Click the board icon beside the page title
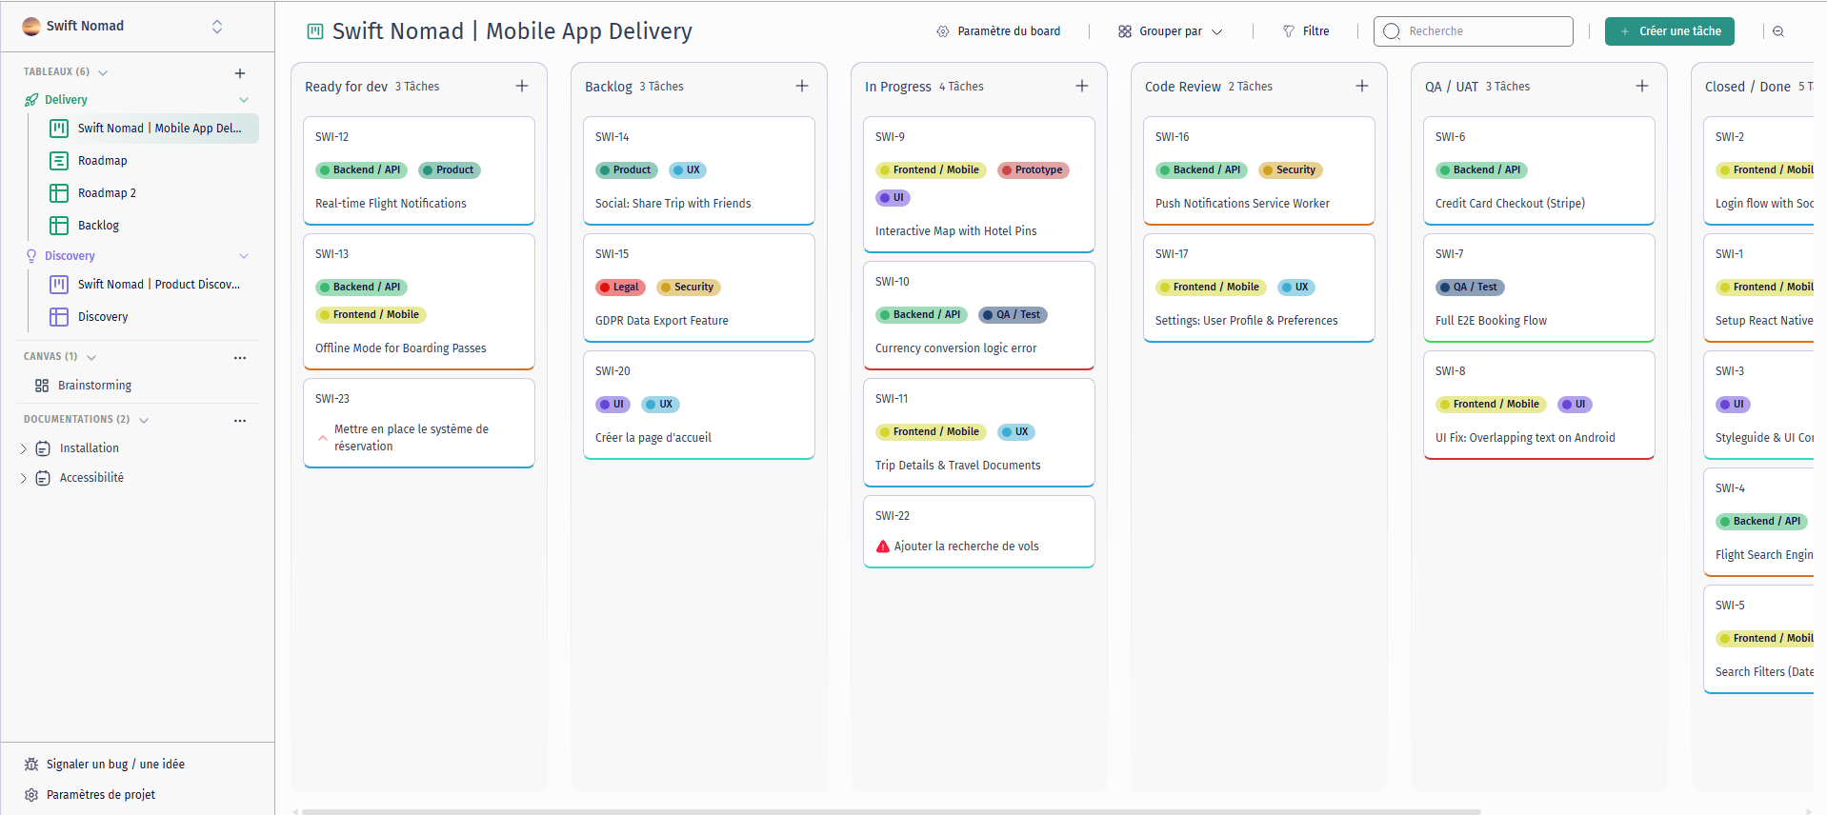Screen dimensions: 1827x815 pos(315,31)
